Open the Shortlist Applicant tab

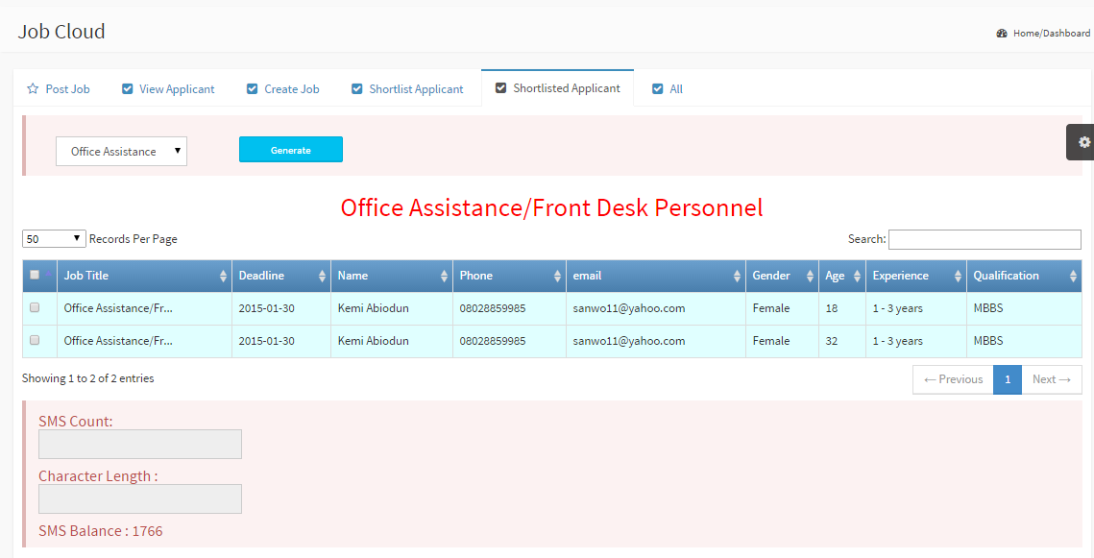click(407, 89)
